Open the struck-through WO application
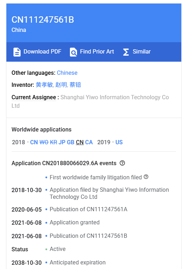187x269 pixels. (44, 142)
